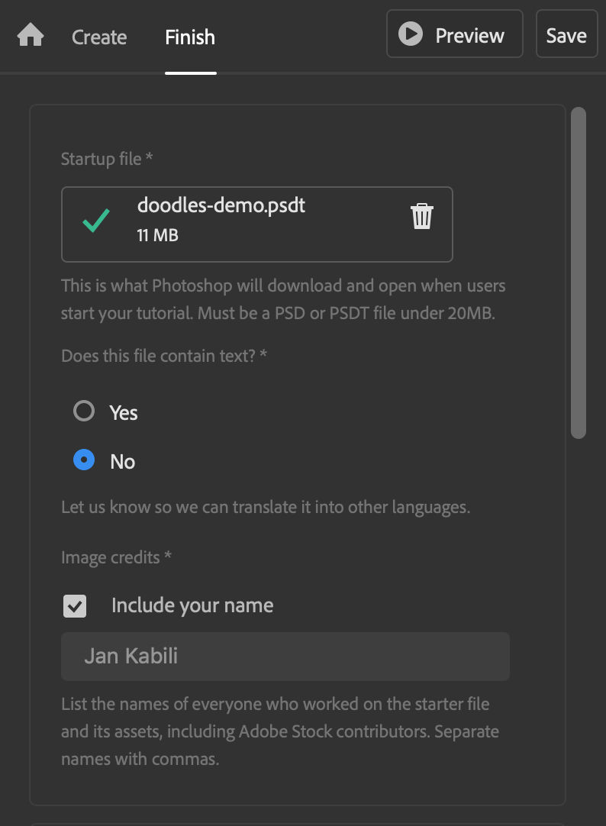Viewport: 606px width, 826px height.
Task: Click the play icon inside Preview
Action: [411, 34]
